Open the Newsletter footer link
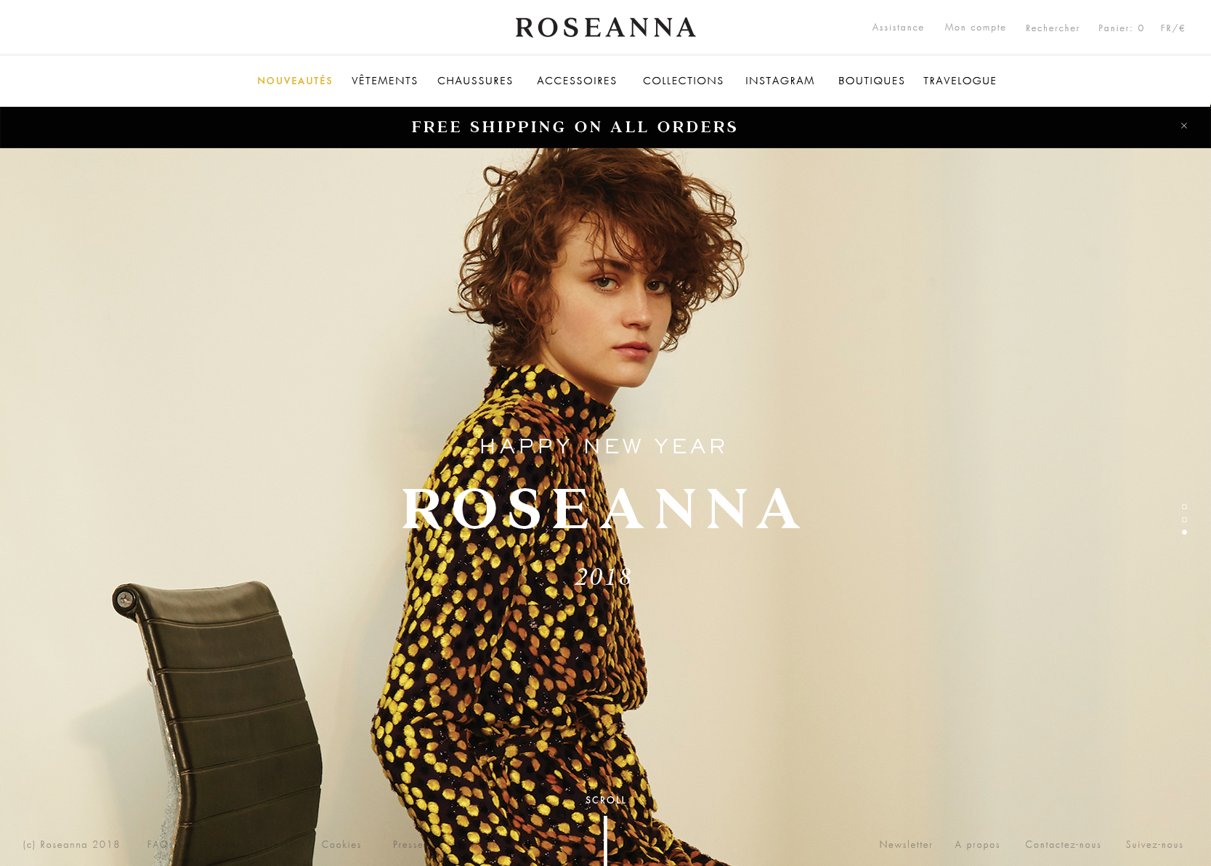Image resolution: width=1211 pixels, height=866 pixels. 906,844
